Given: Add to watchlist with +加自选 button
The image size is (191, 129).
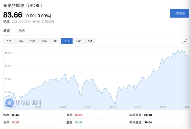Looking at the screenshot, I should (x=179, y=13).
